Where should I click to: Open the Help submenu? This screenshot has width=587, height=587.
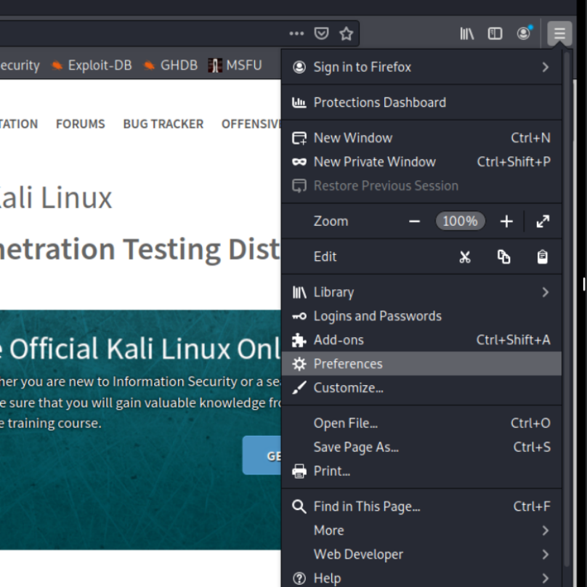[x=421, y=578]
